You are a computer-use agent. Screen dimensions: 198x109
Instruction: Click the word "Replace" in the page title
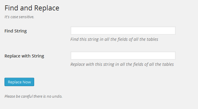(47, 8)
